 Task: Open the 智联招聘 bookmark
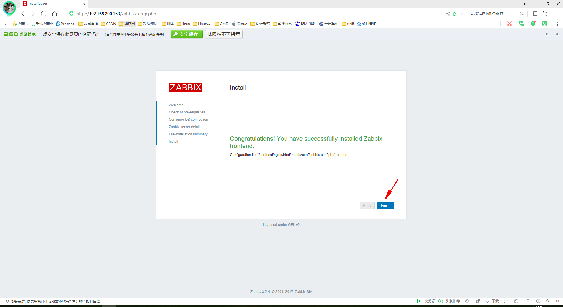pyautogui.click(x=305, y=24)
